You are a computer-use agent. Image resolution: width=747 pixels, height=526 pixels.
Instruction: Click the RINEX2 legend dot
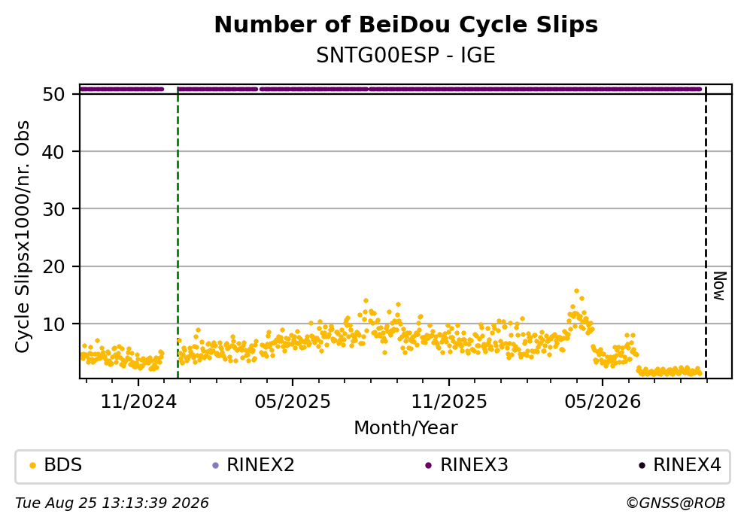point(215,466)
